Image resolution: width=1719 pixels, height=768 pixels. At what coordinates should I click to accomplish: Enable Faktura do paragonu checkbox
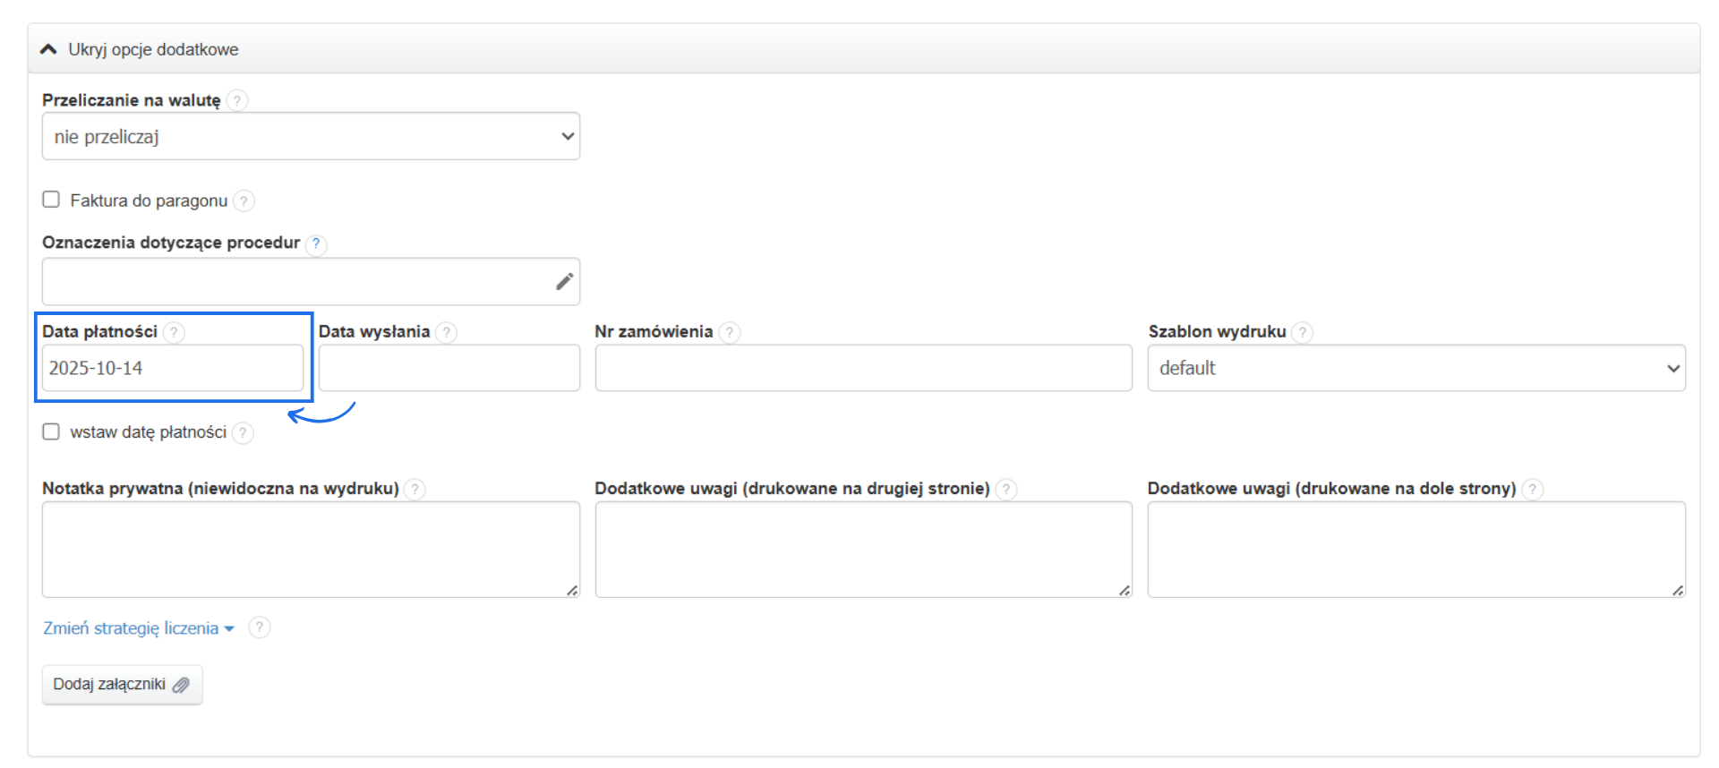point(51,200)
